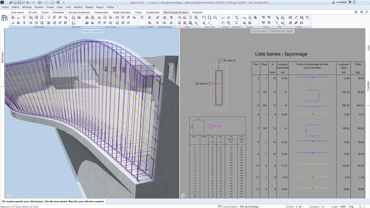Open the Propriétés side panel
The width and height of the screenshot is (370, 208).
coord(368,86)
